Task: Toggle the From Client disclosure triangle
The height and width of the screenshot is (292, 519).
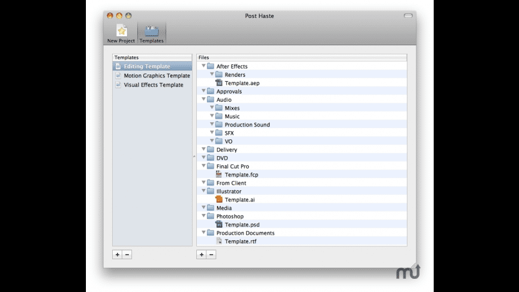Action: 203,182
